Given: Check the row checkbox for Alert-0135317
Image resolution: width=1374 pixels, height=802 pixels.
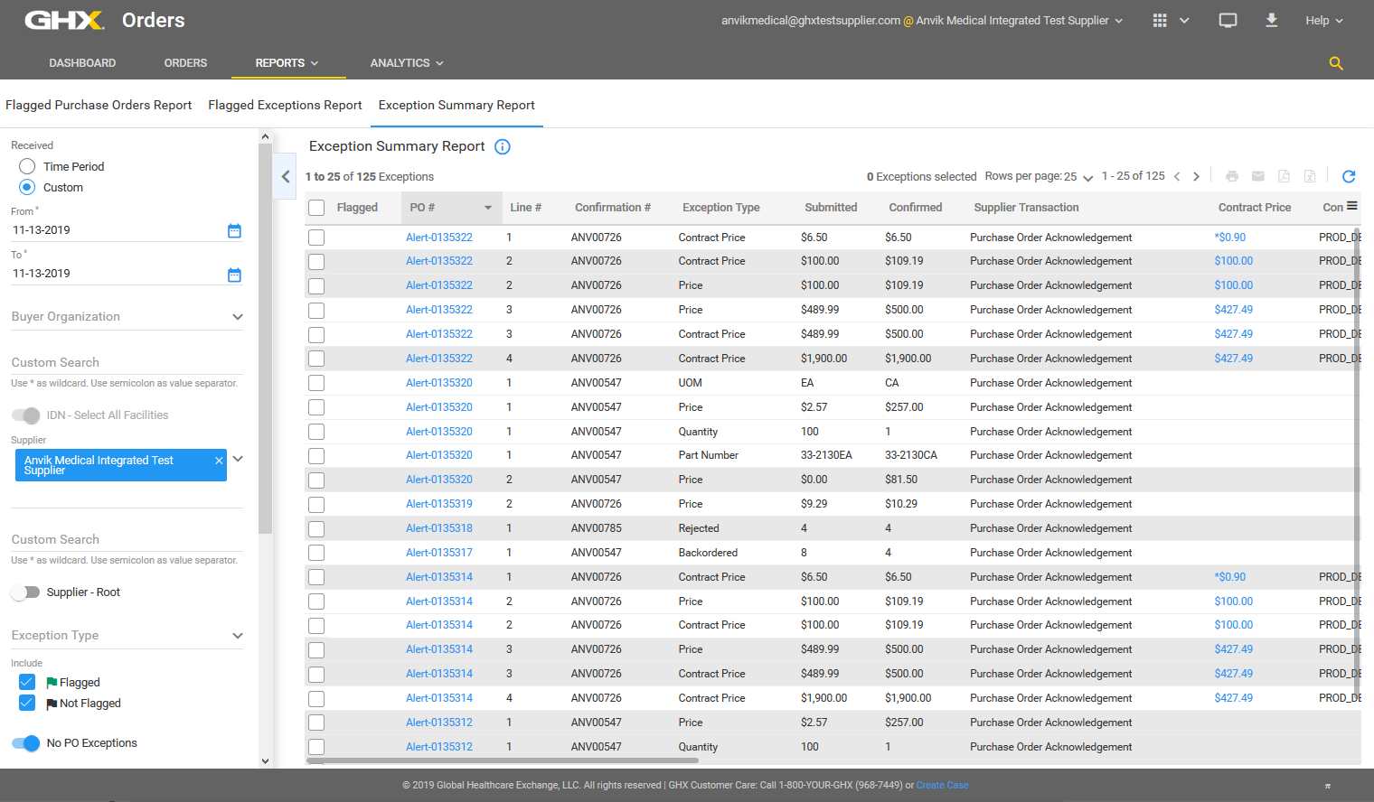Looking at the screenshot, I should [316, 553].
